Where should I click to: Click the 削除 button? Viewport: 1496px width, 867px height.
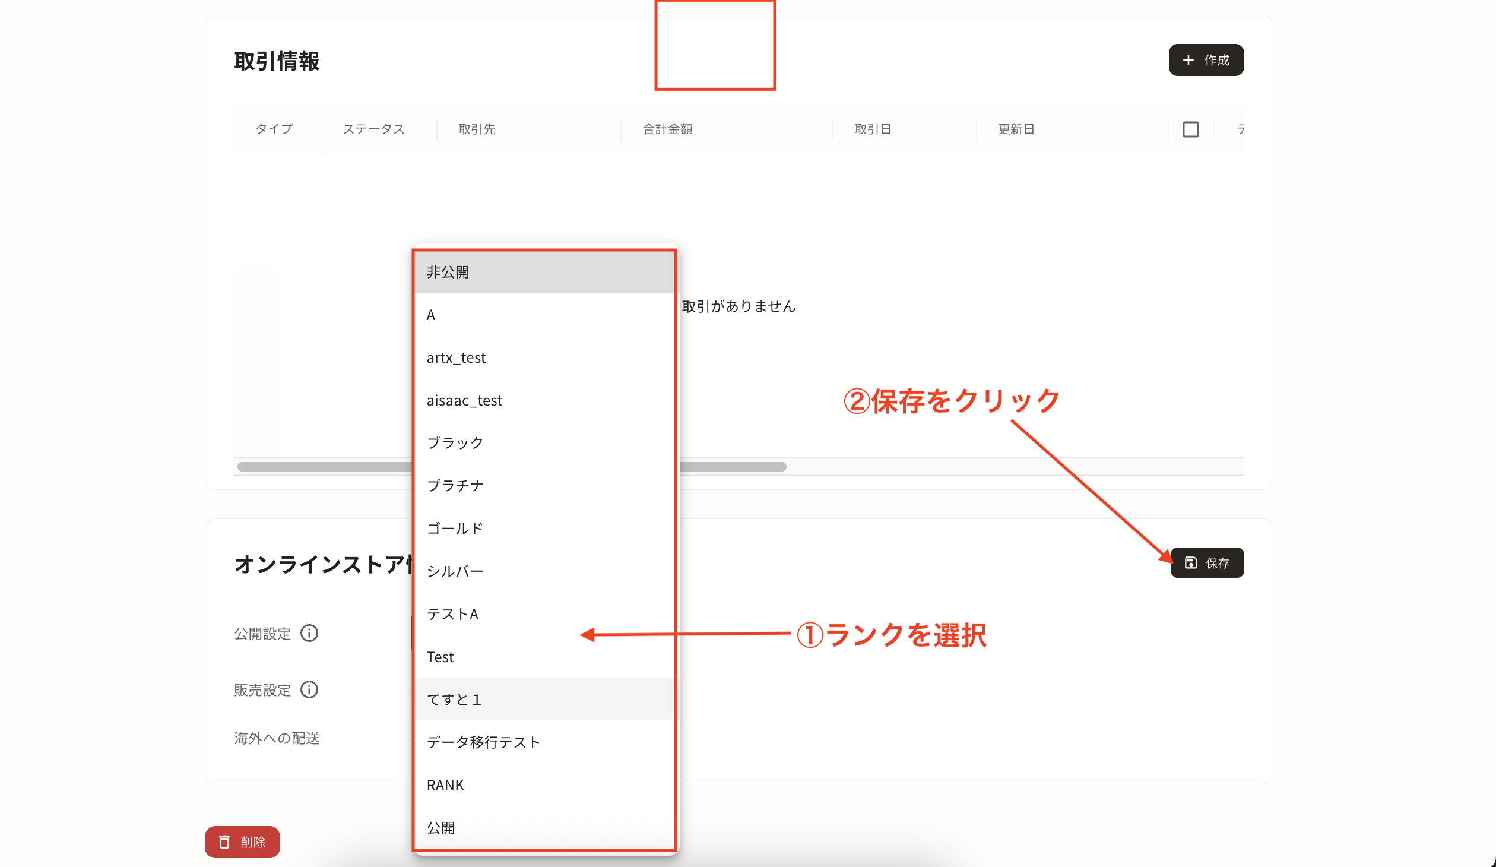coord(242,841)
